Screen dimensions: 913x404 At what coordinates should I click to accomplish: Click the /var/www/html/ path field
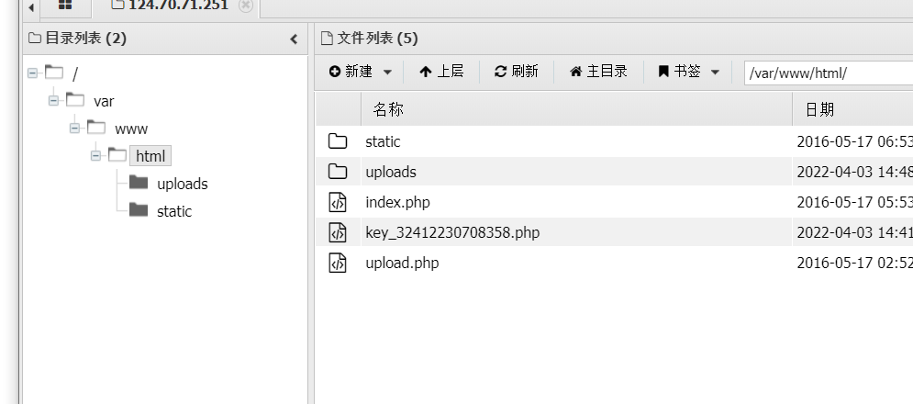click(829, 73)
